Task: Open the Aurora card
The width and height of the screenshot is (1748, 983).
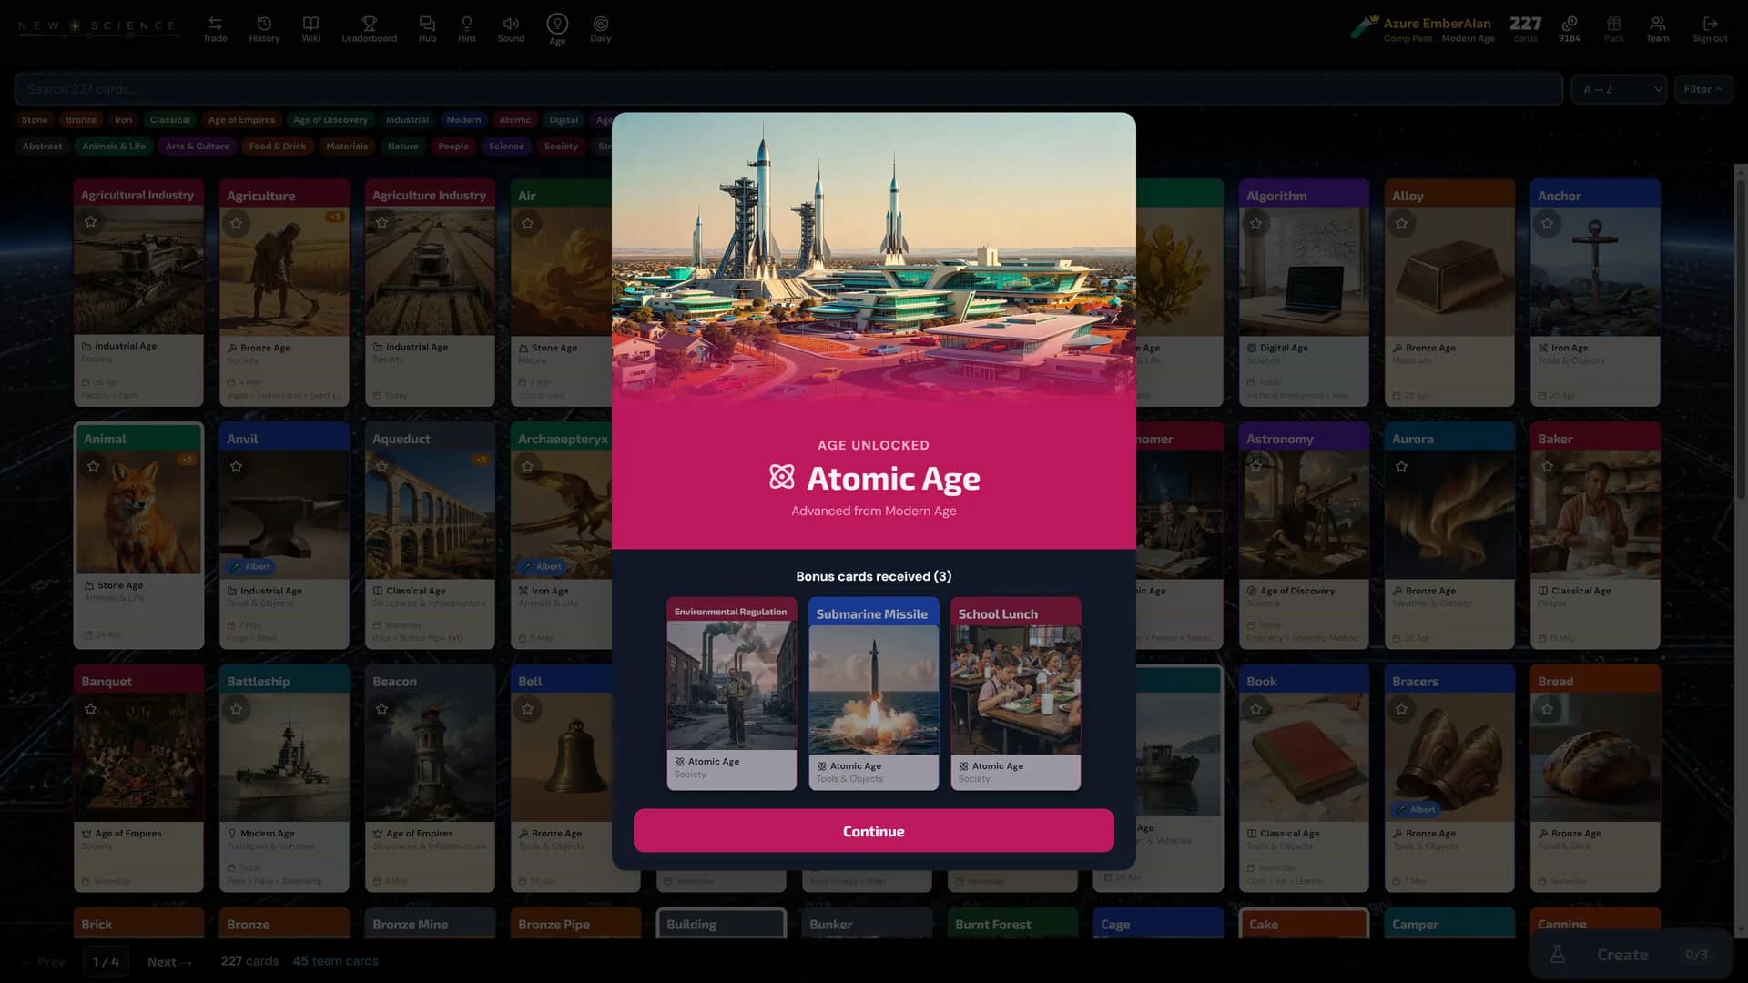Action: [x=1449, y=535]
